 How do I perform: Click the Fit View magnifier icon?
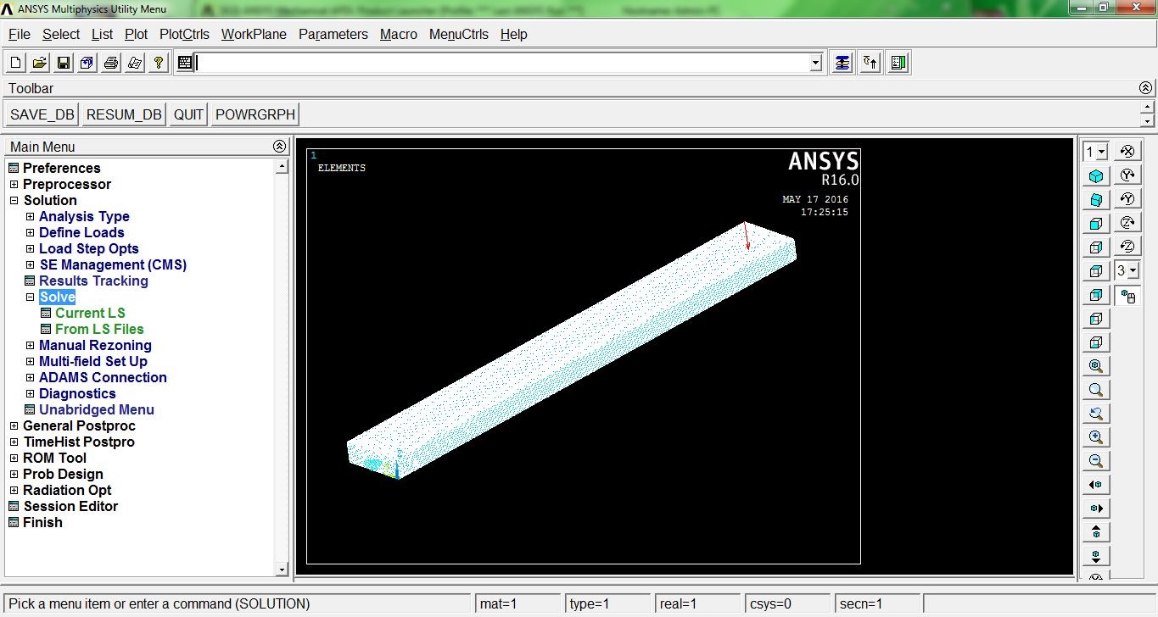pyautogui.click(x=1096, y=366)
